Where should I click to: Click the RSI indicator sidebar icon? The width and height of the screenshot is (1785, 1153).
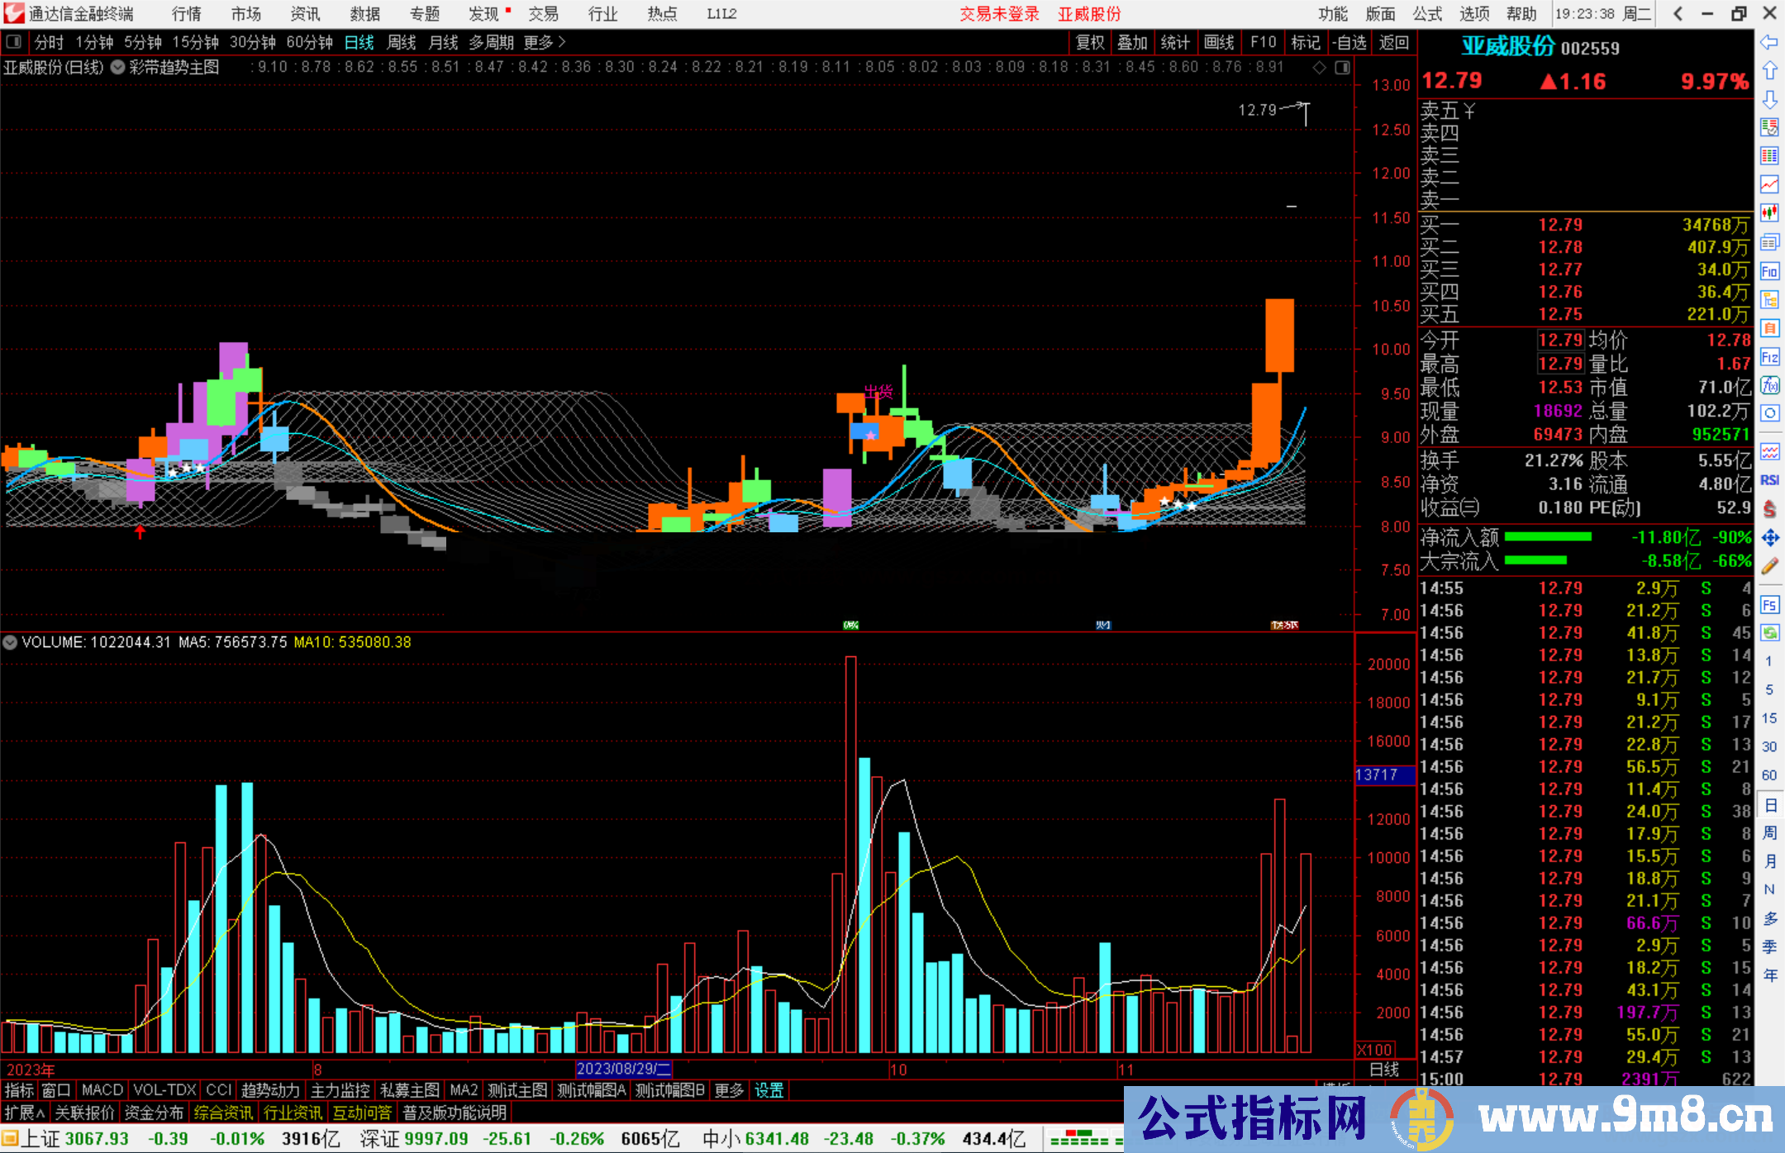pyautogui.click(x=1769, y=480)
